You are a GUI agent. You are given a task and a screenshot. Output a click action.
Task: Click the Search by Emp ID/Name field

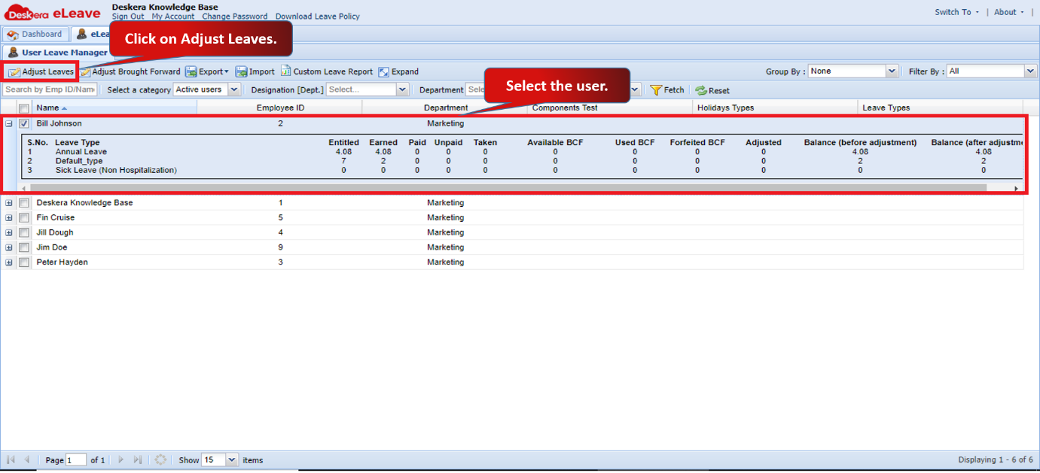click(50, 89)
